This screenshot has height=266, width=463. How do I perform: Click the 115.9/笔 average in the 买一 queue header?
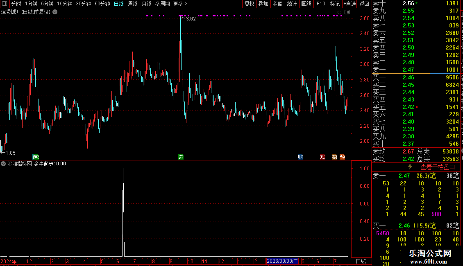pos(424,225)
